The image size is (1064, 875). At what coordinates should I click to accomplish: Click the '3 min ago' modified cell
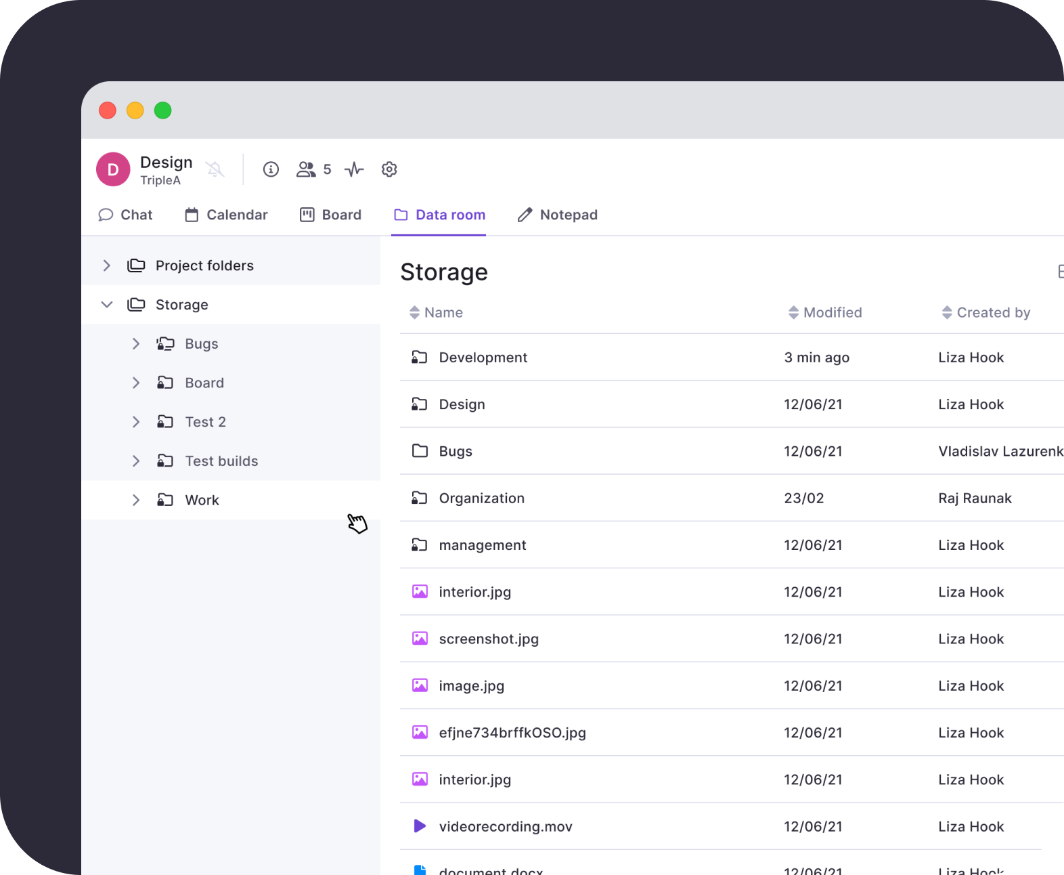tap(817, 357)
